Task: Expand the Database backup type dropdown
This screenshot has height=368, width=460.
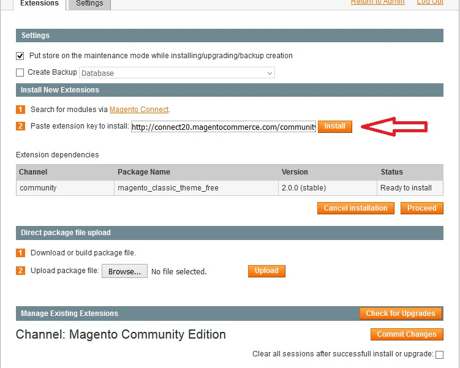Action: click(176, 73)
